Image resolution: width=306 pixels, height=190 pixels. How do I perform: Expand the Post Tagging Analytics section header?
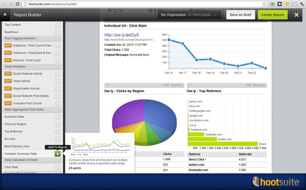tap(32, 38)
